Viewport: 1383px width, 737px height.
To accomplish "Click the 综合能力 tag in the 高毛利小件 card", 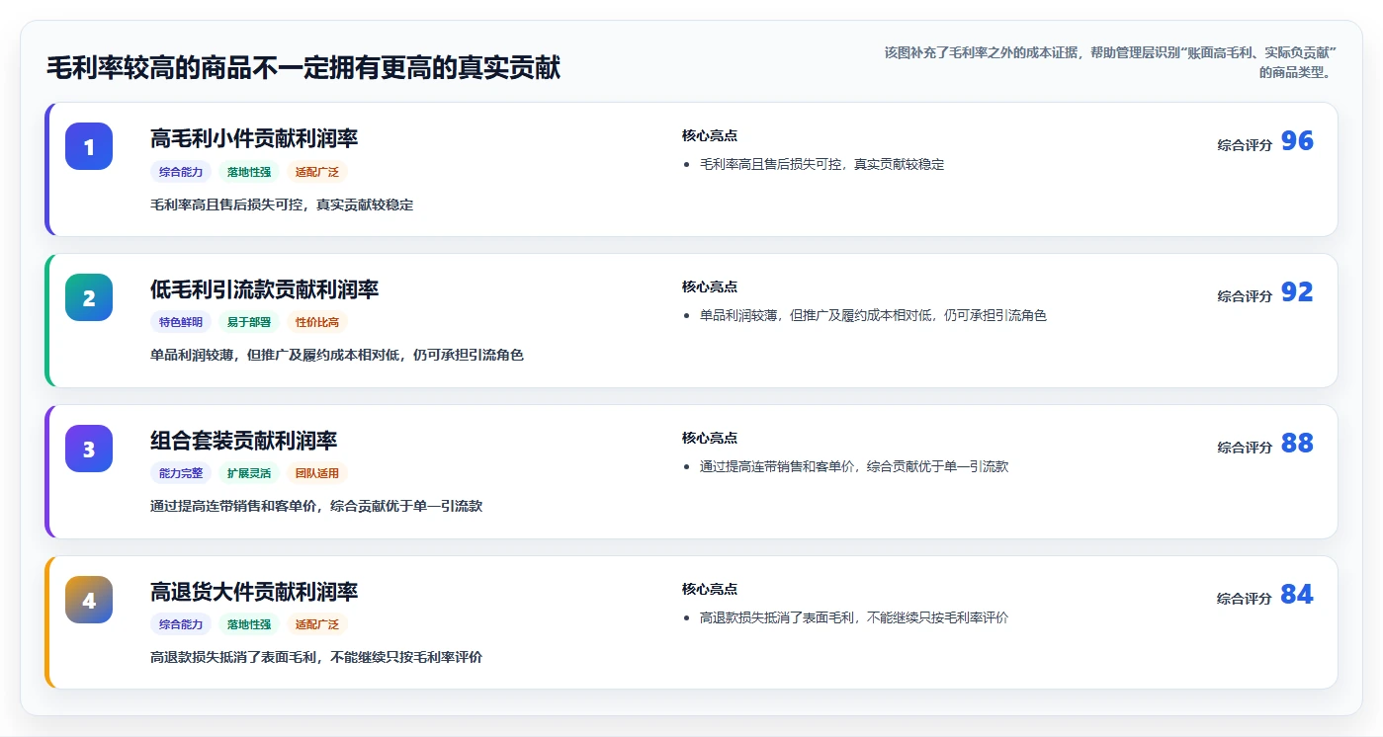I will [181, 172].
